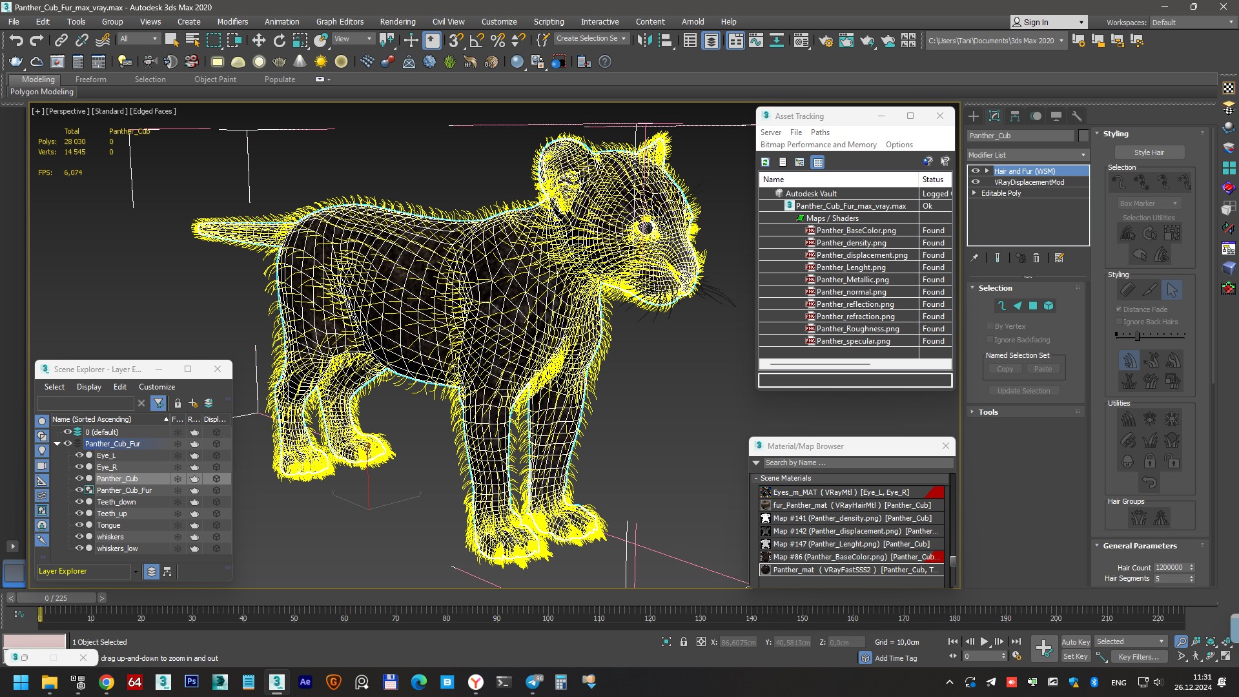Viewport: 1239px width, 697px height.
Task: Switch Asset Tracking to table view icon
Action: coord(818,162)
